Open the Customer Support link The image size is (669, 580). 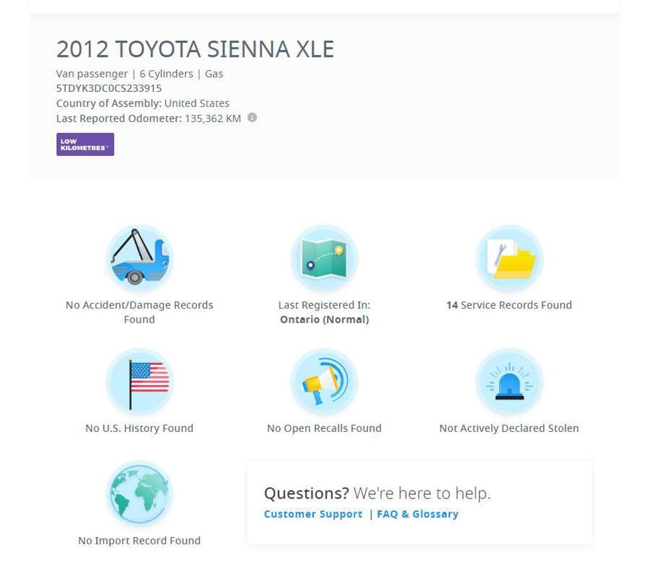click(313, 514)
